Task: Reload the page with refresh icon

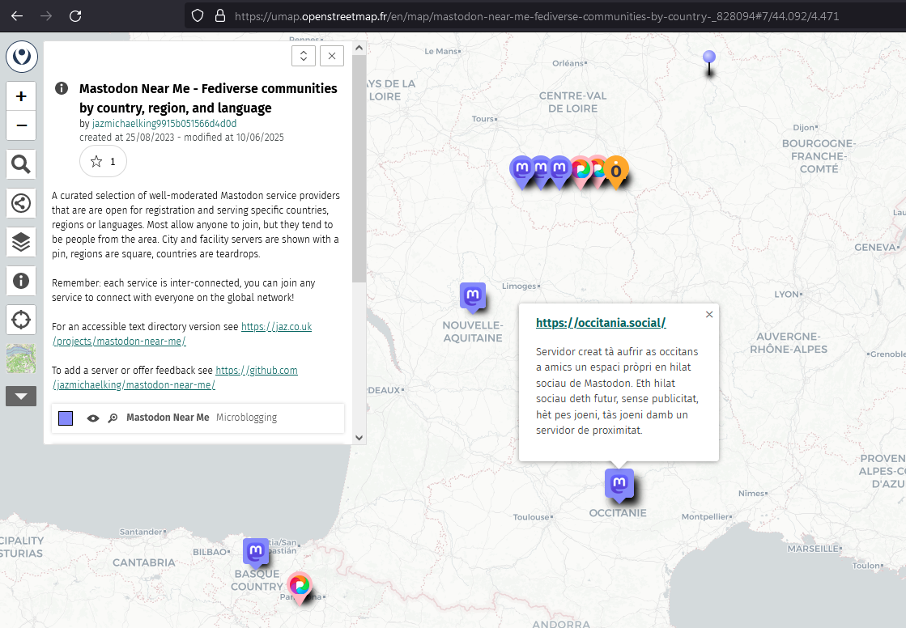Action: [x=75, y=16]
